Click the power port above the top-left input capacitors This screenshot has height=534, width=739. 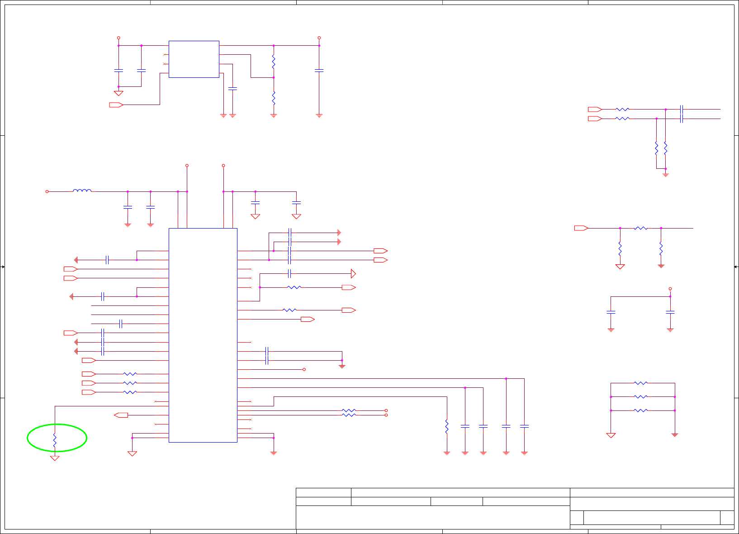[x=118, y=38]
